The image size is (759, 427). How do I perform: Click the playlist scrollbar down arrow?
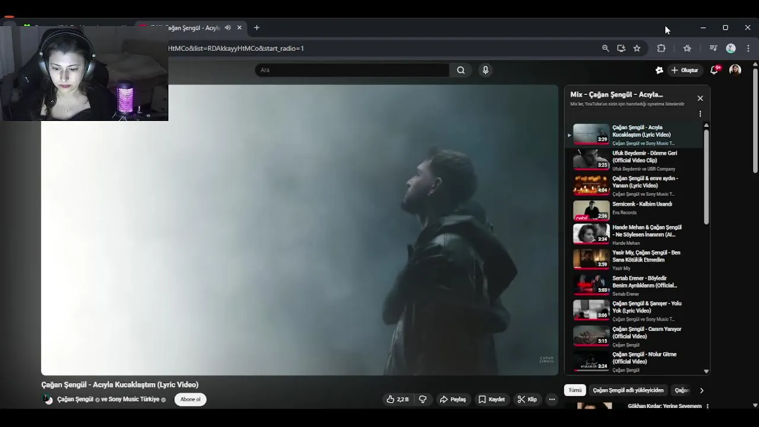(x=706, y=371)
